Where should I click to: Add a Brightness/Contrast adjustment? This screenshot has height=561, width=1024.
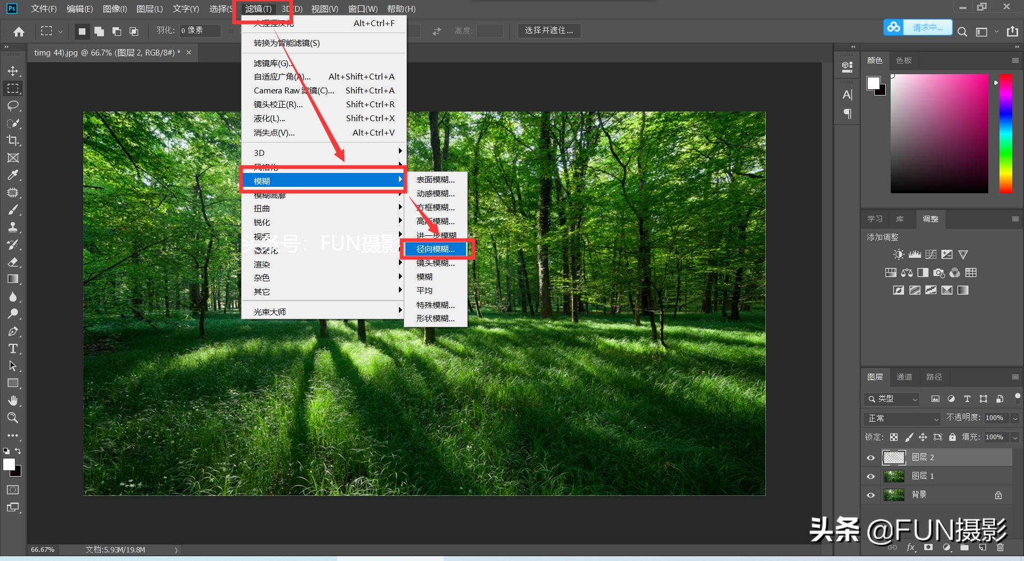(x=899, y=255)
